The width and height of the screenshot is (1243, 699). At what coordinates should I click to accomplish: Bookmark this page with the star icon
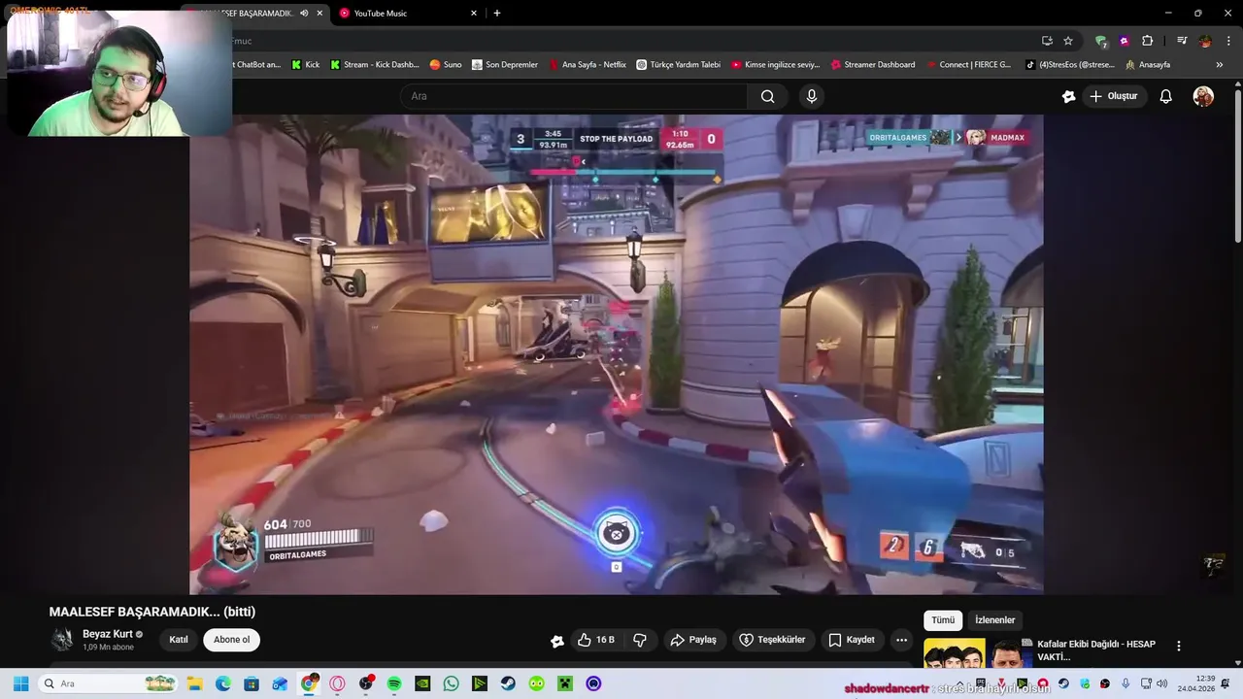[x=1068, y=41]
